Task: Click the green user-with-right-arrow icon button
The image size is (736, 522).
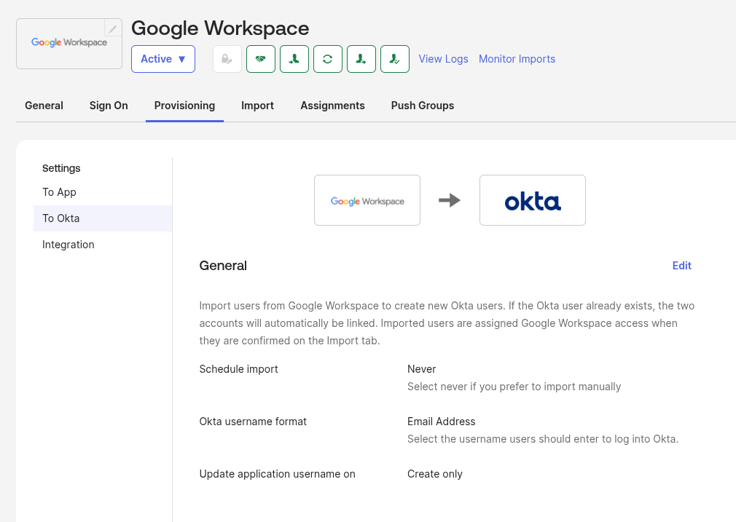Action: tap(361, 59)
